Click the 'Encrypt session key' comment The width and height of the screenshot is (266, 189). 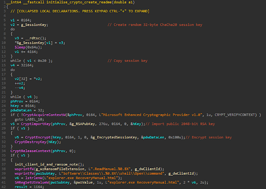point(208,137)
